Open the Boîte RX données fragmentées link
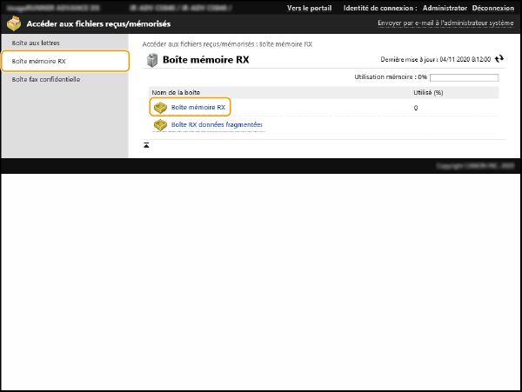The height and width of the screenshot is (392, 522). point(217,125)
